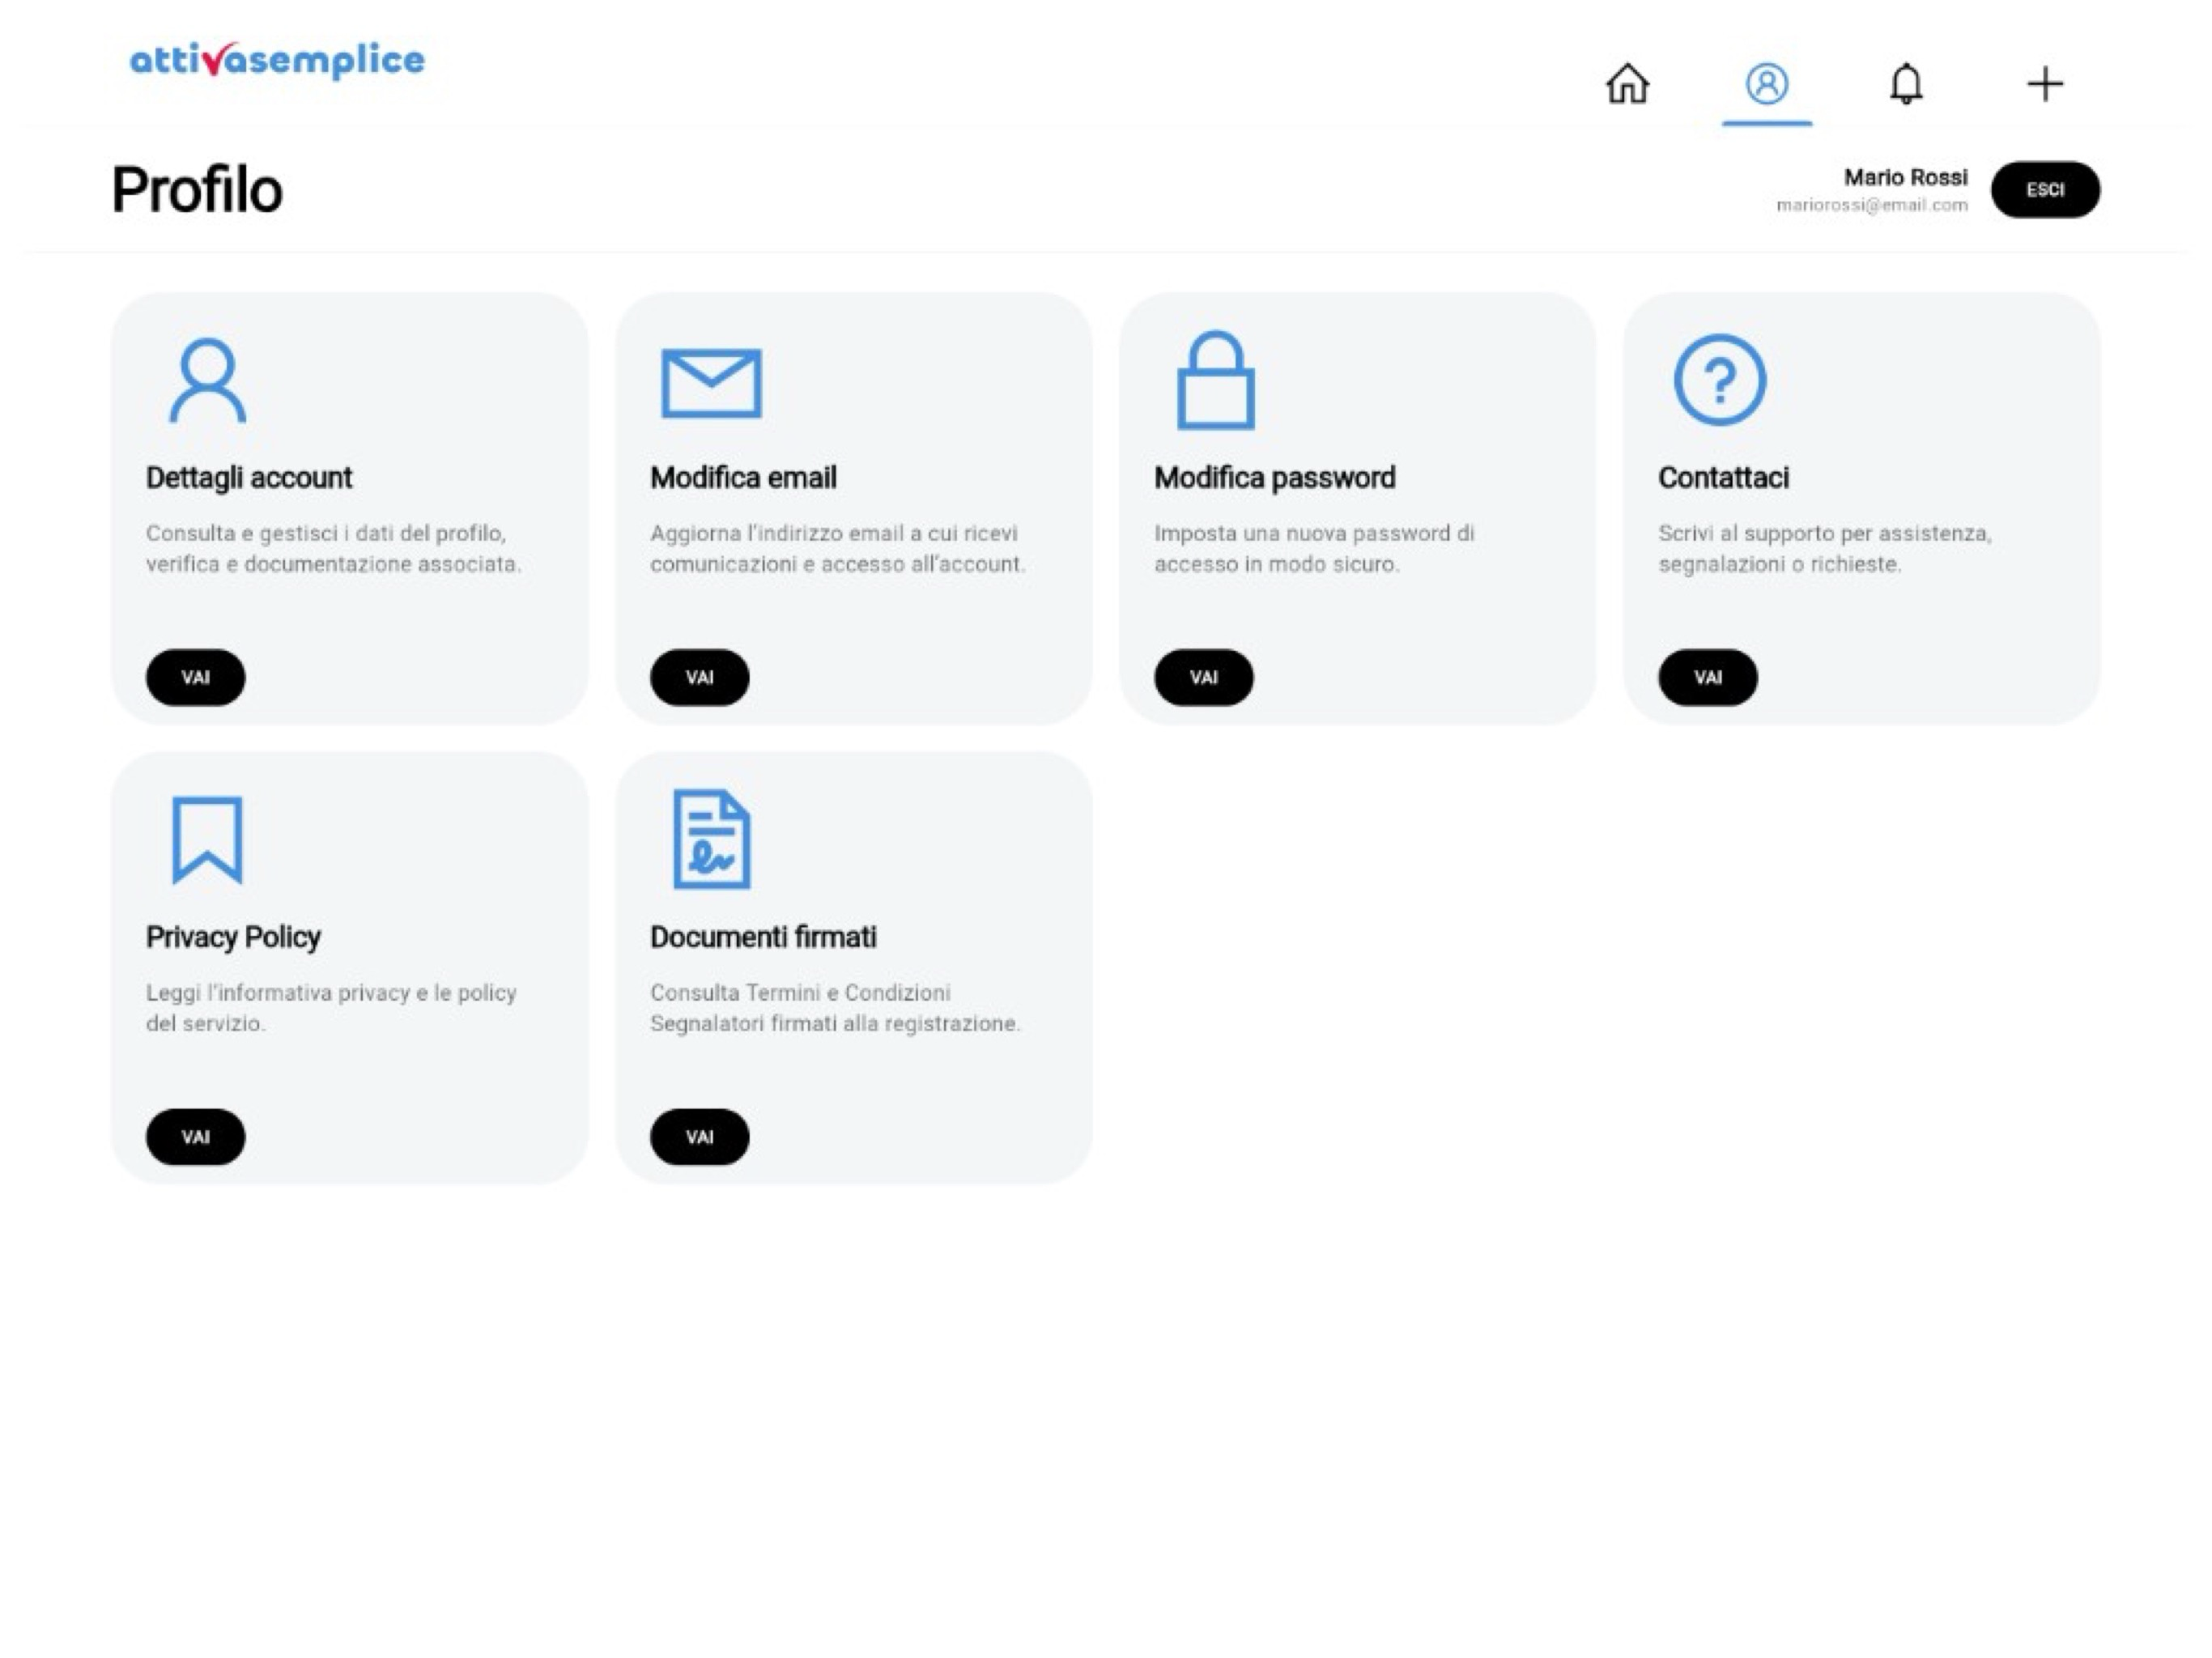This screenshot has width=2212, height=1658.
Task: Click the person icon on Dettagli account card
Action: coord(207,381)
